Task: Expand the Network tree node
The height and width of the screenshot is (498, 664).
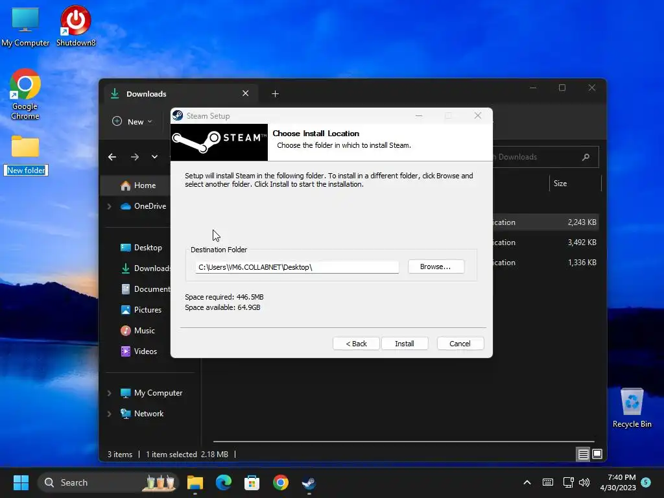Action: click(109, 414)
